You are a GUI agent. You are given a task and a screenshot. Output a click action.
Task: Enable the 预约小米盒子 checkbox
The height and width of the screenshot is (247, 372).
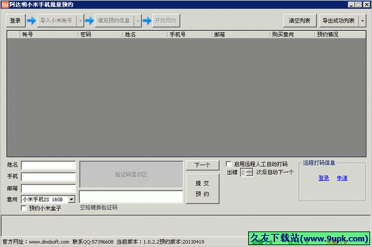[x=24, y=208]
